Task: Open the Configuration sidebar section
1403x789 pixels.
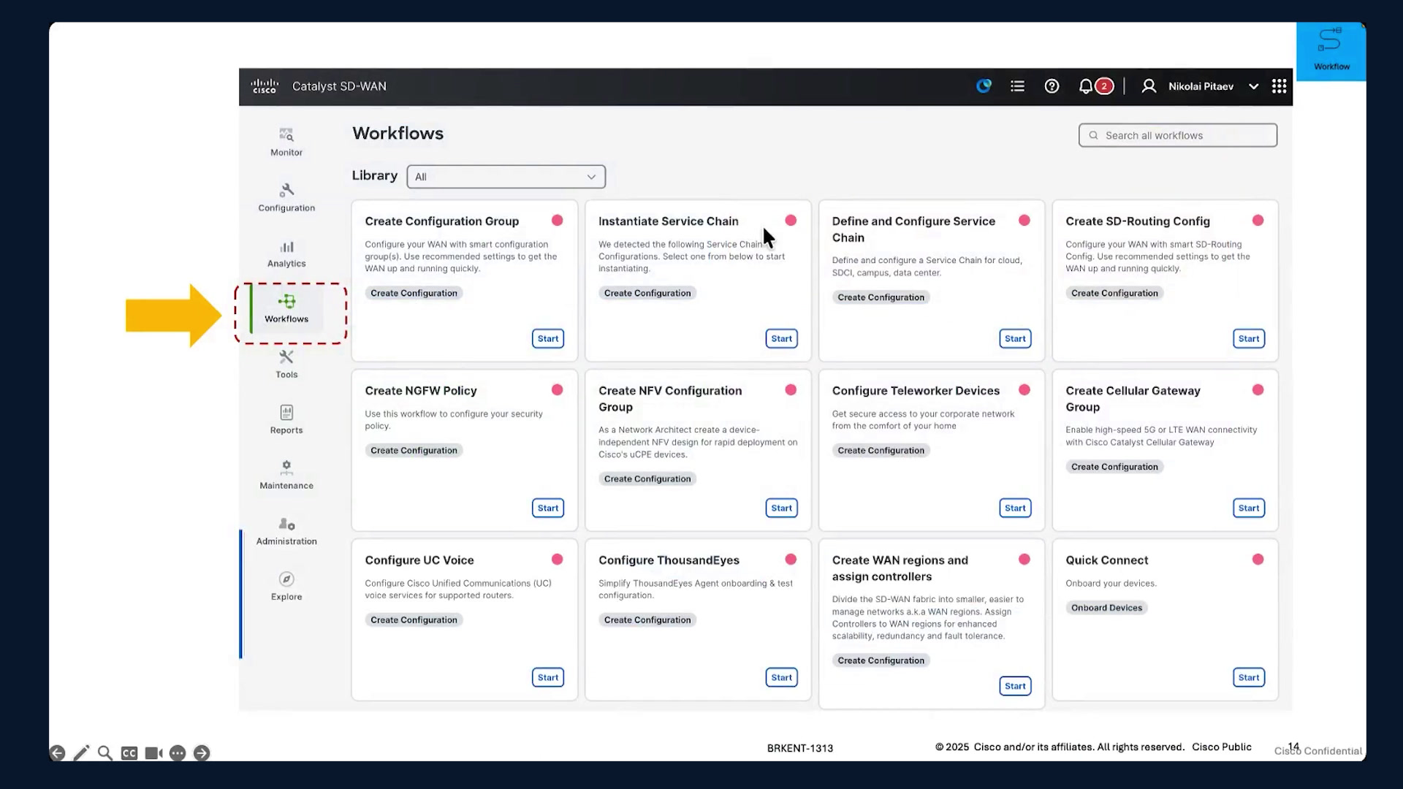Action: click(286, 198)
